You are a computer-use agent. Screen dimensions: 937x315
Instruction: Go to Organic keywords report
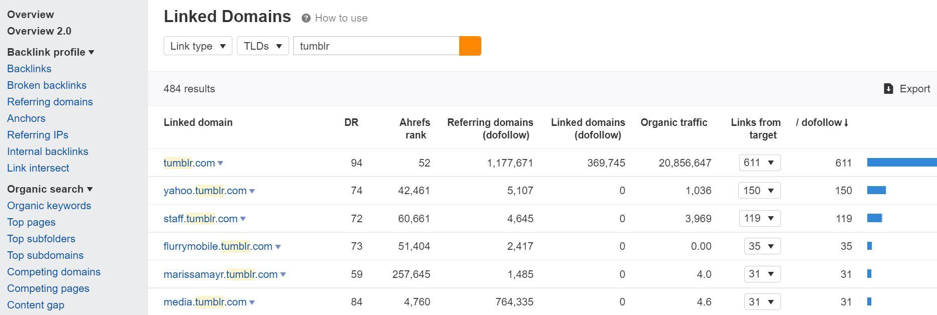(x=49, y=206)
